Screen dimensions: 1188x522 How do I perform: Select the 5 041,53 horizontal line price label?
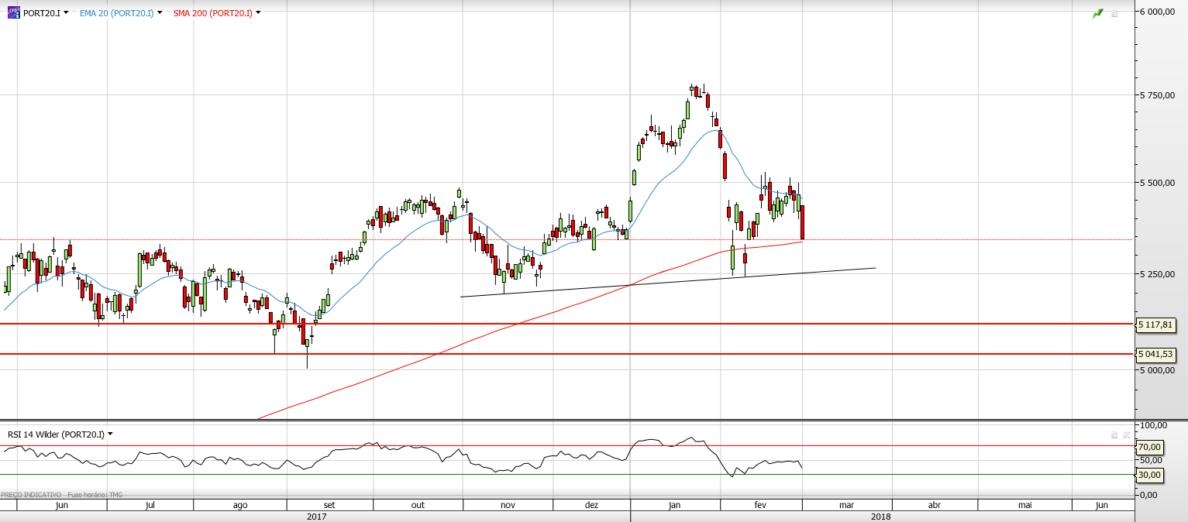click(1157, 354)
